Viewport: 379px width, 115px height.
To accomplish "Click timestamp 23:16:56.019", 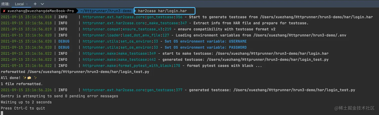I will [38, 29].
